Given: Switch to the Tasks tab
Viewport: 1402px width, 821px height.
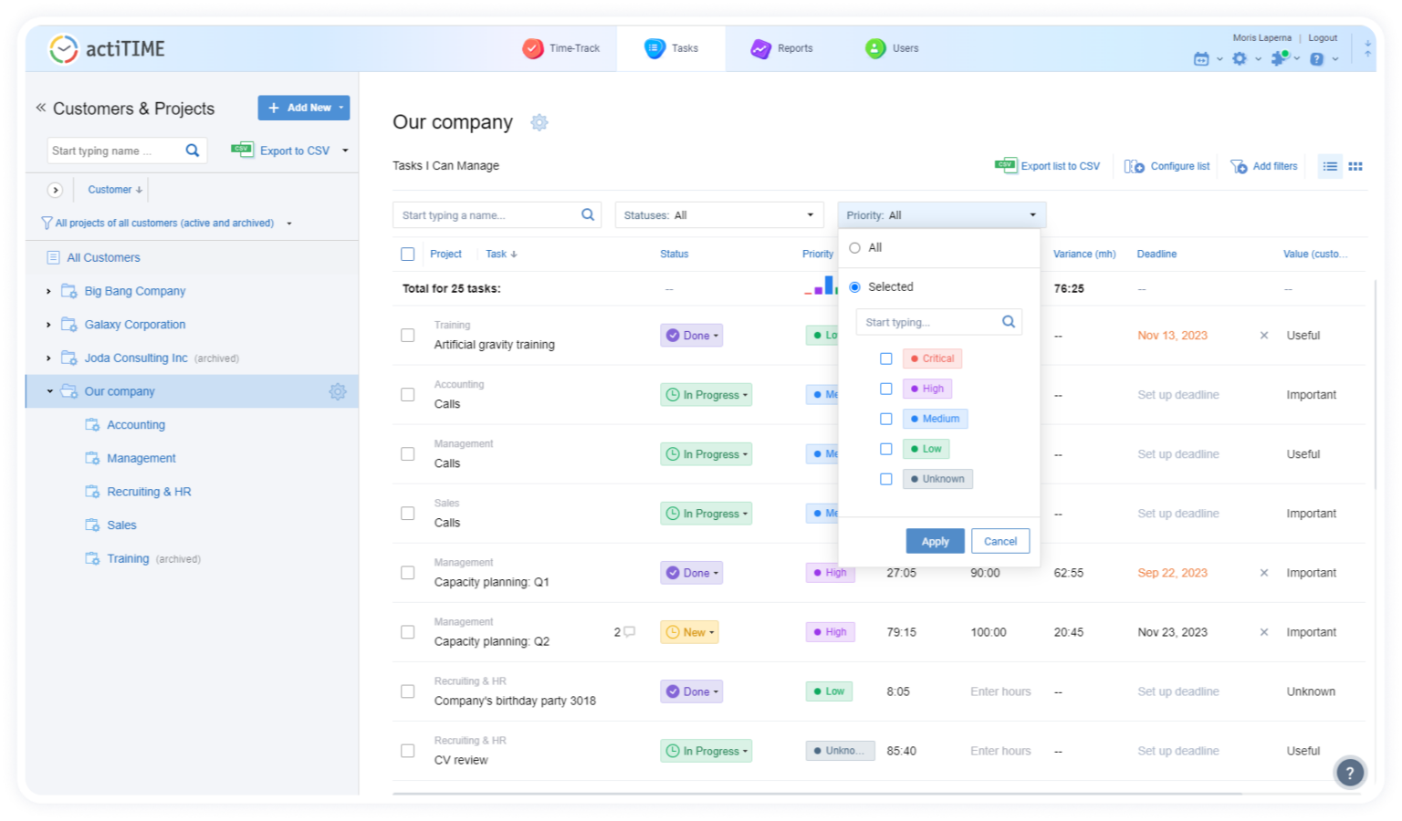Looking at the screenshot, I should click(x=671, y=47).
